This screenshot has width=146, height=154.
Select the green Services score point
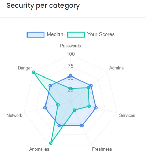89,106
